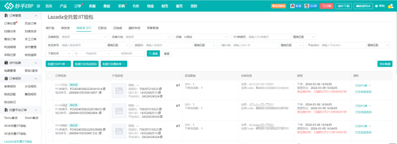Copy logistics number LBX004105550491332
Viewport: 397px width, 144px height.
[100, 133]
